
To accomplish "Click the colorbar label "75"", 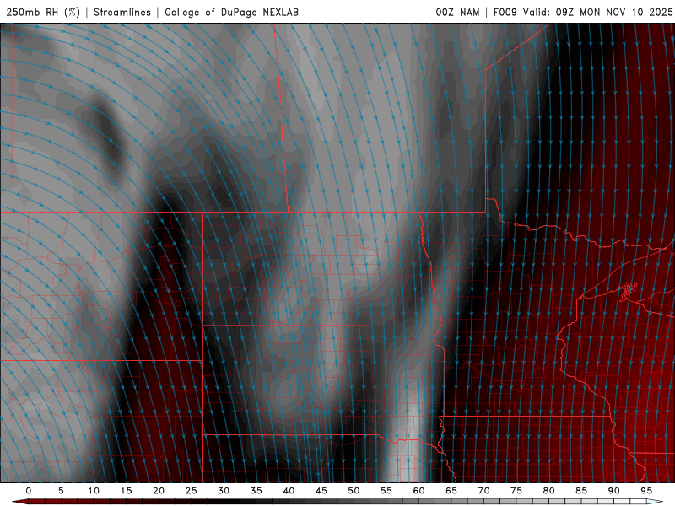I will pyautogui.click(x=516, y=491).
